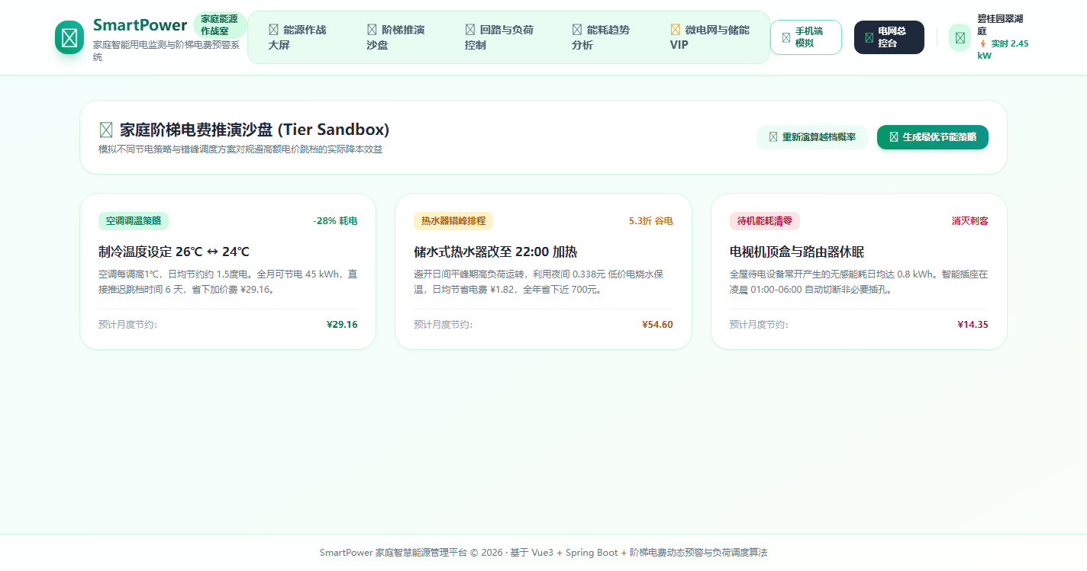Click the icon beside 家庭阶梯电费推演沙盘 title
The image size is (1087, 571).
(x=106, y=130)
